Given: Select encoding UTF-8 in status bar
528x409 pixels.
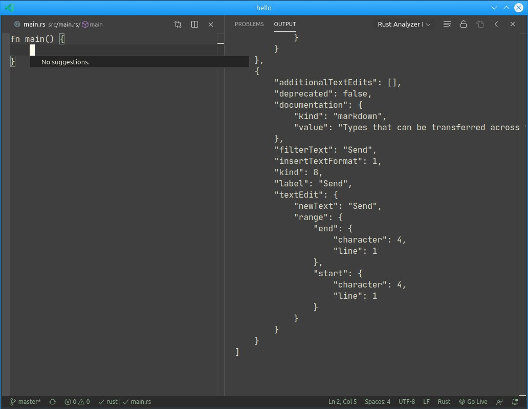Looking at the screenshot, I should point(407,402).
